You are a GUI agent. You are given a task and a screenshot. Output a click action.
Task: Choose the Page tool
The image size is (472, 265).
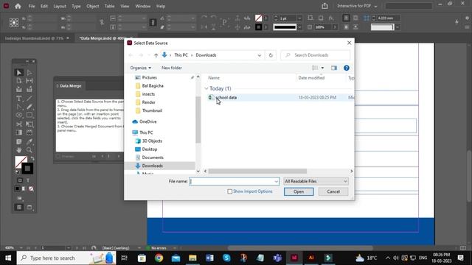18,80
